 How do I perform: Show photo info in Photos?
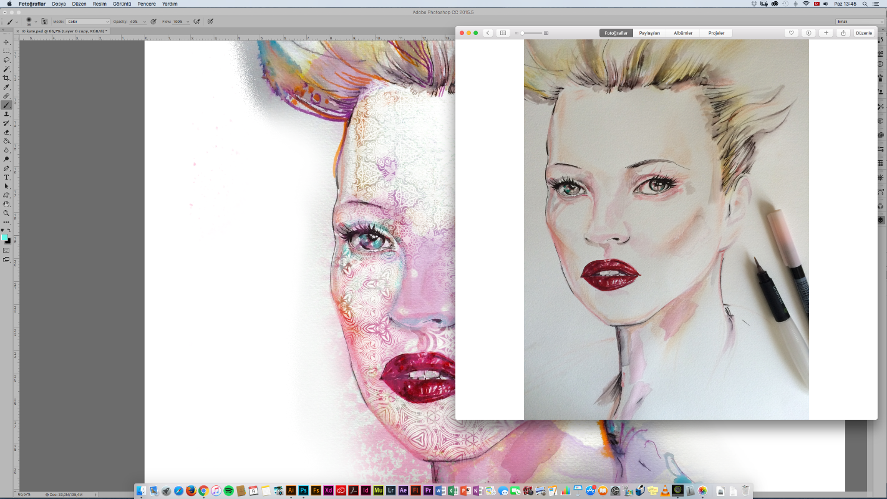[x=808, y=33]
